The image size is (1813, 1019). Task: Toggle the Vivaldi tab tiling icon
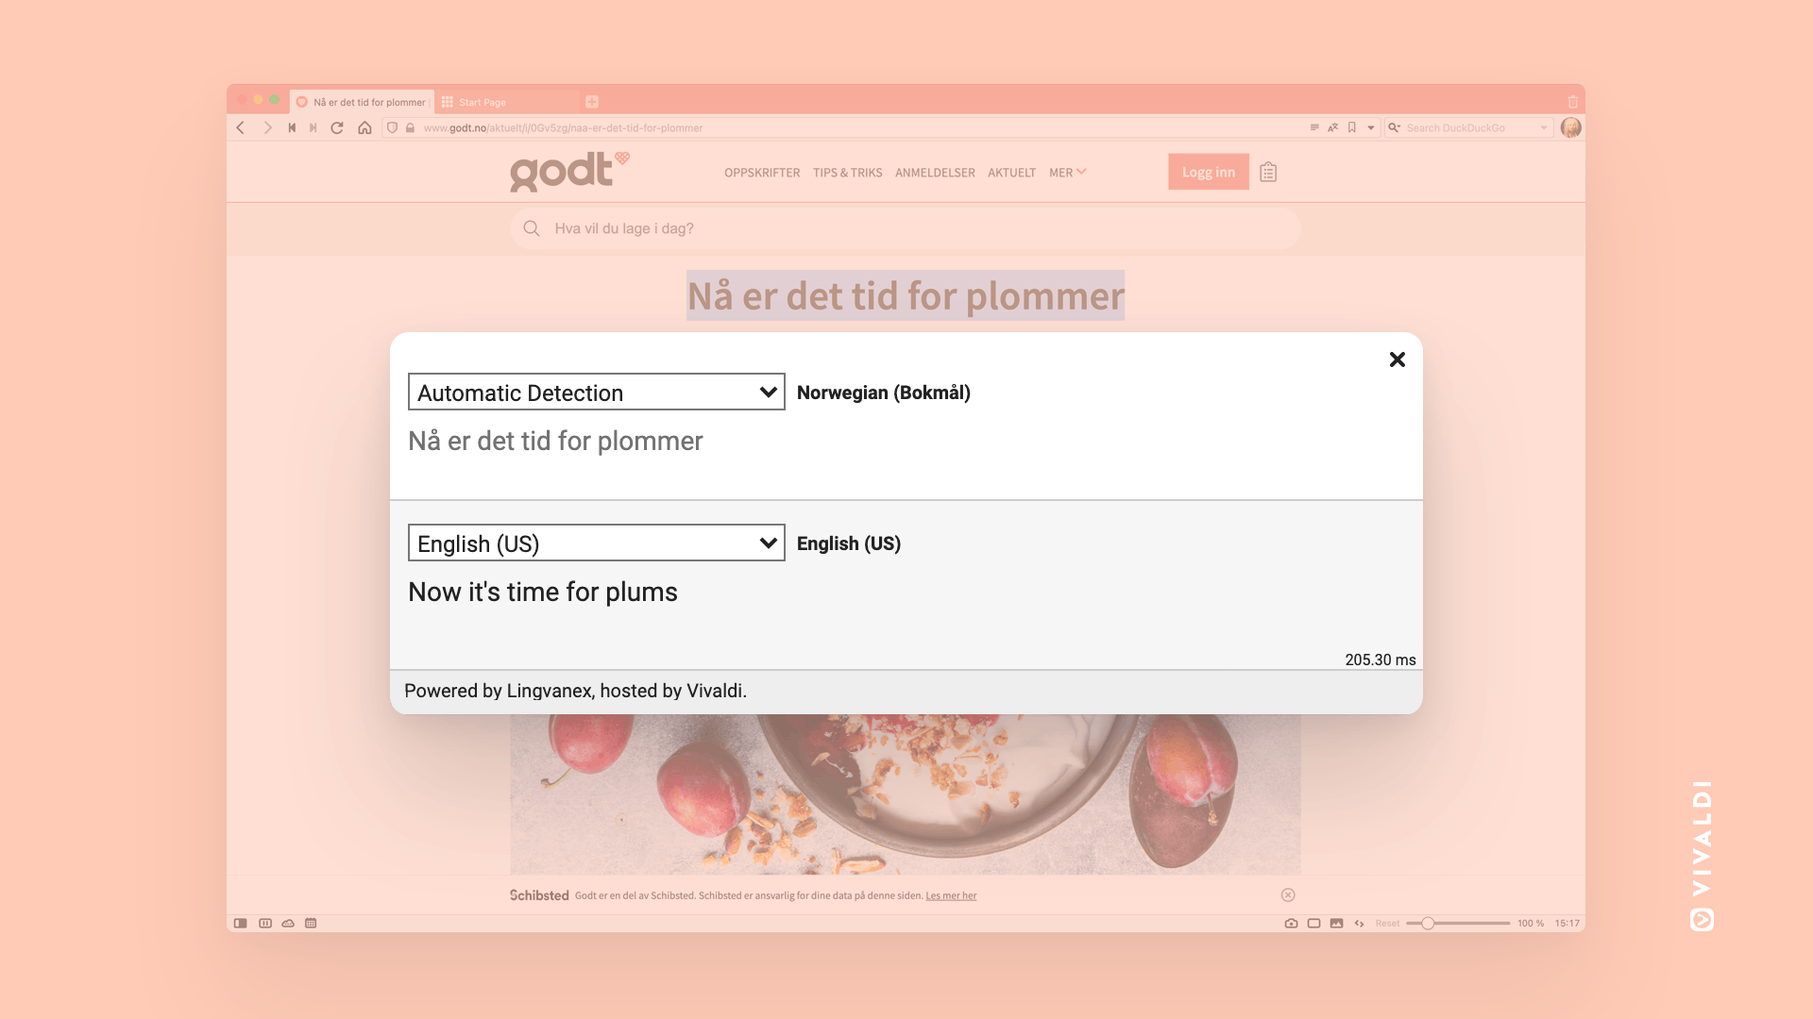point(264,923)
